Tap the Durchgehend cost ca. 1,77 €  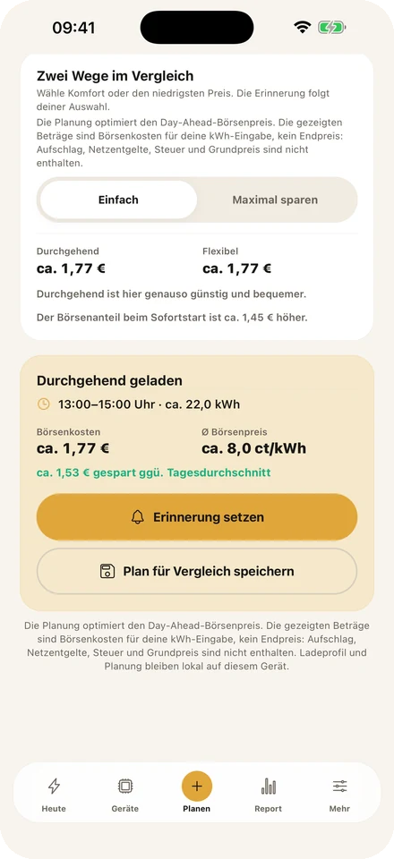(x=72, y=268)
